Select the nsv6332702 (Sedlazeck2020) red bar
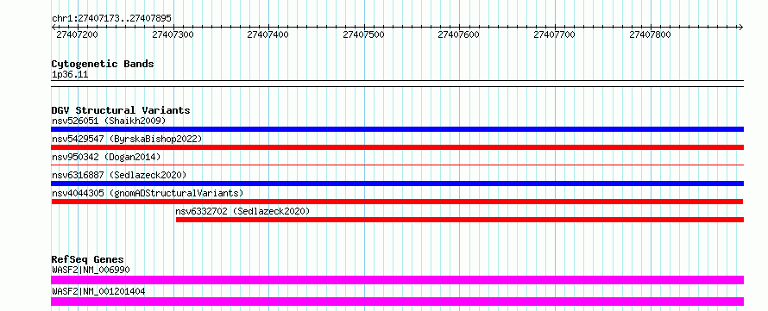Screen dimensions: 768x311 coord(460,220)
